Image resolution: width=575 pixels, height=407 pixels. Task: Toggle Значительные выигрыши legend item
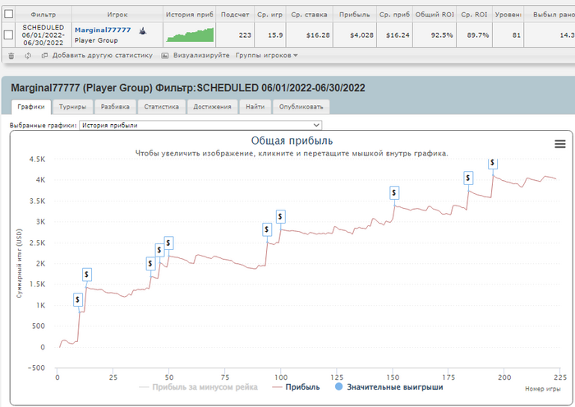[x=389, y=387]
